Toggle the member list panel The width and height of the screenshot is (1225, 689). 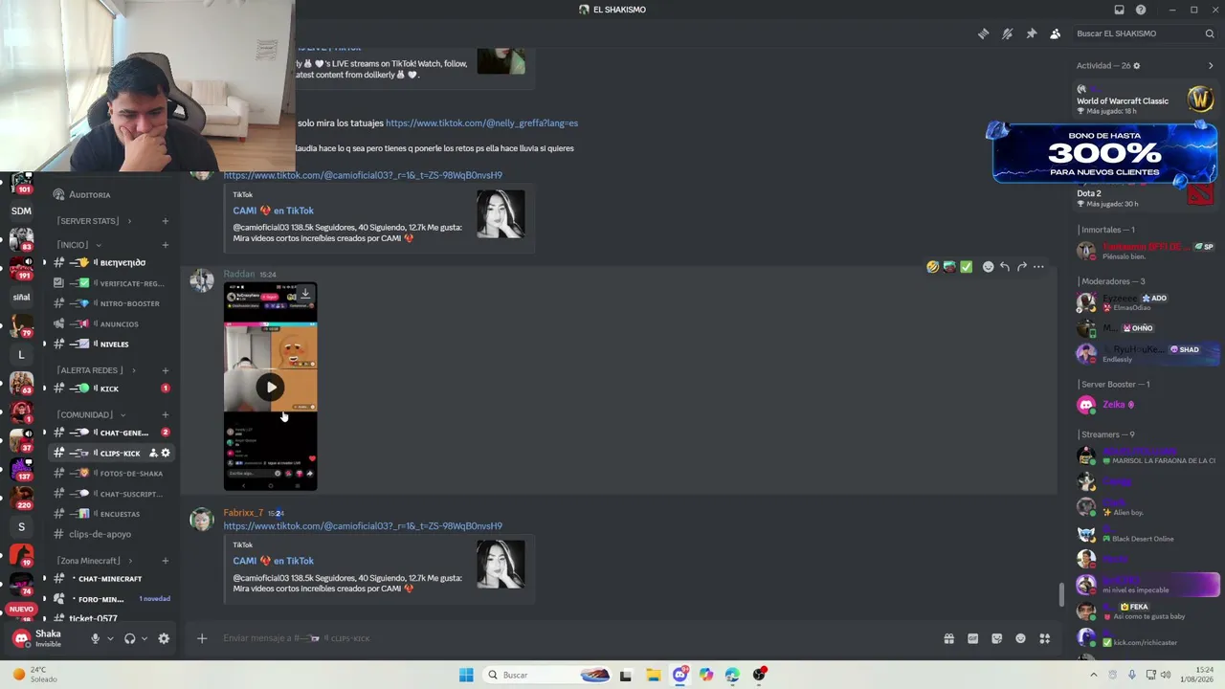click(1055, 33)
